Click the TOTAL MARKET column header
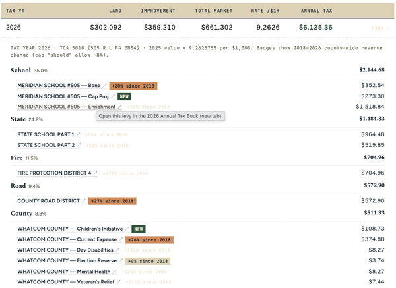396x288 pixels. coord(214,11)
